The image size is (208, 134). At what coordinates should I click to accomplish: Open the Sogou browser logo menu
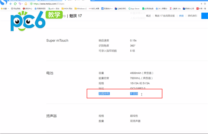(4, 2)
